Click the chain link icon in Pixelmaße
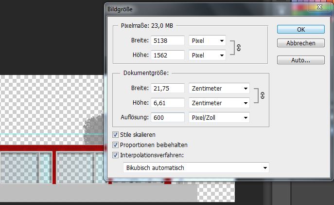Screen dimensions: 334x205 (x=239, y=48)
